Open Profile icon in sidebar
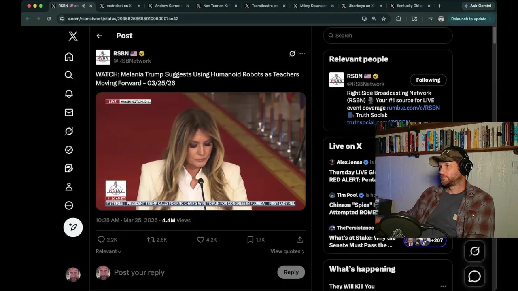 tap(69, 187)
